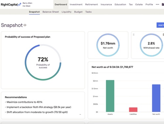Select the Snapshot sub-tab

tap(34, 12)
